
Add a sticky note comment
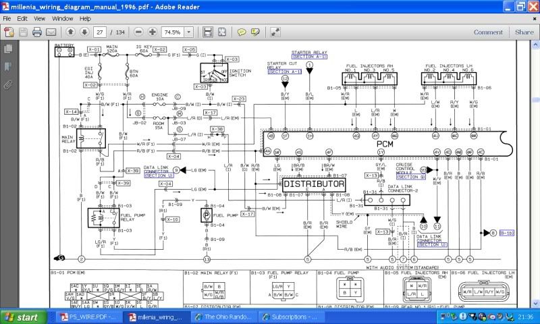coord(242,32)
